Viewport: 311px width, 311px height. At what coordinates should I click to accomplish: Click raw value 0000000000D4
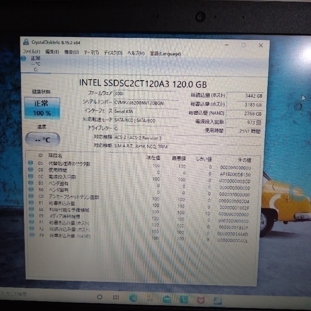tap(234, 201)
